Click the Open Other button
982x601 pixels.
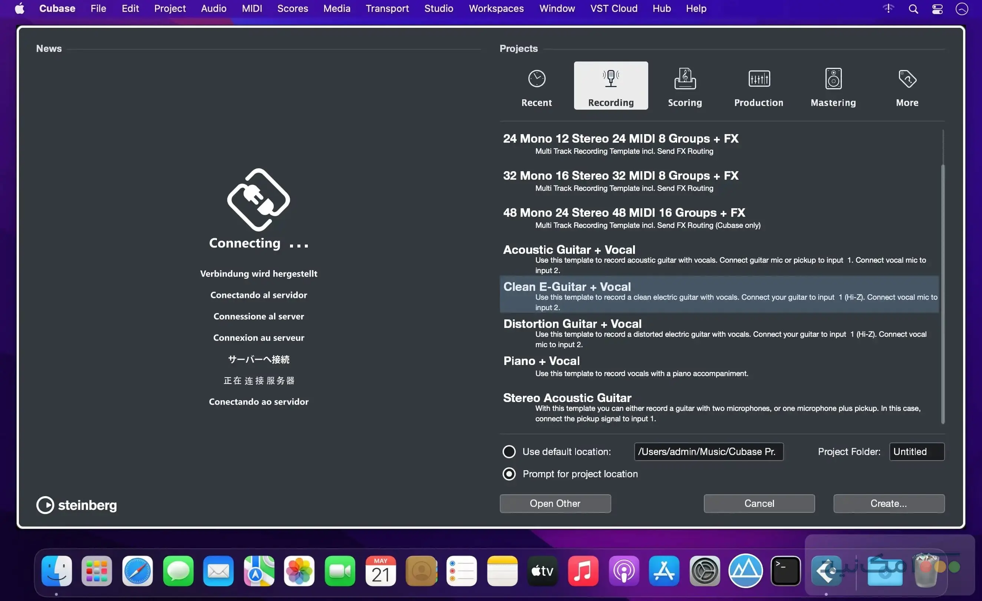[555, 504]
